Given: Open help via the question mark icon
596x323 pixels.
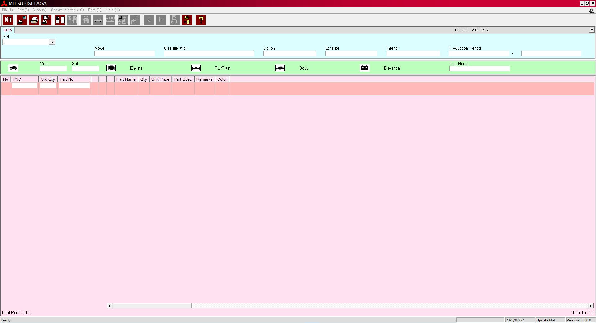Looking at the screenshot, I should [201, 20].
